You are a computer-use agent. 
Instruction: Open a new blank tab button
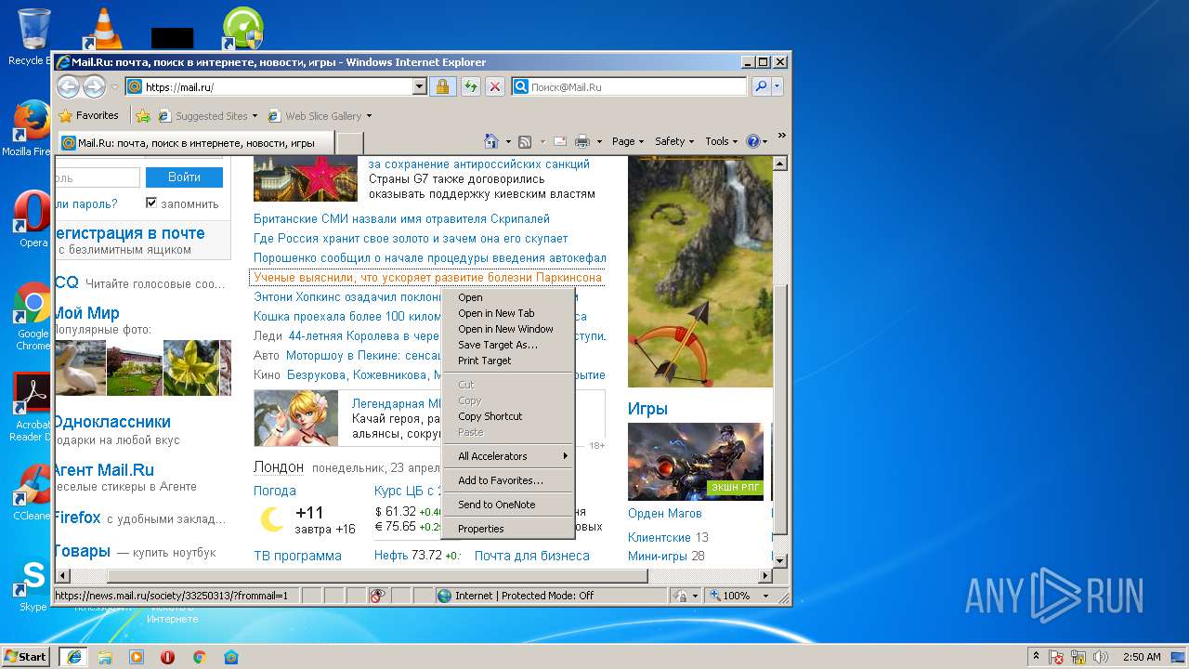349,143
